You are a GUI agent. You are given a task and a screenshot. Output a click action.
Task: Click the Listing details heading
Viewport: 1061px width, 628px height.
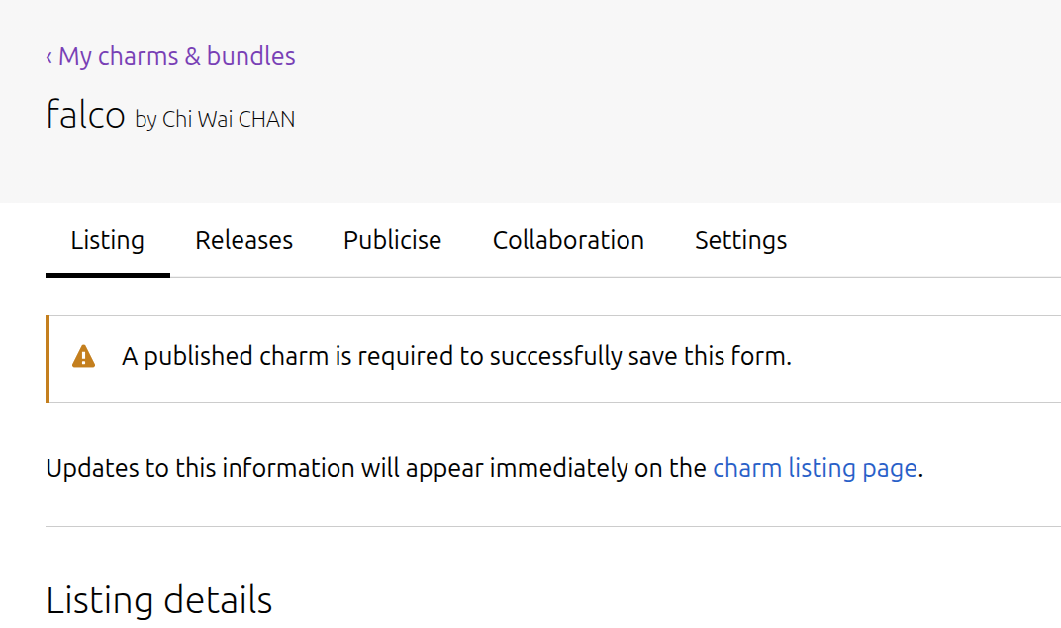point(159,600)
